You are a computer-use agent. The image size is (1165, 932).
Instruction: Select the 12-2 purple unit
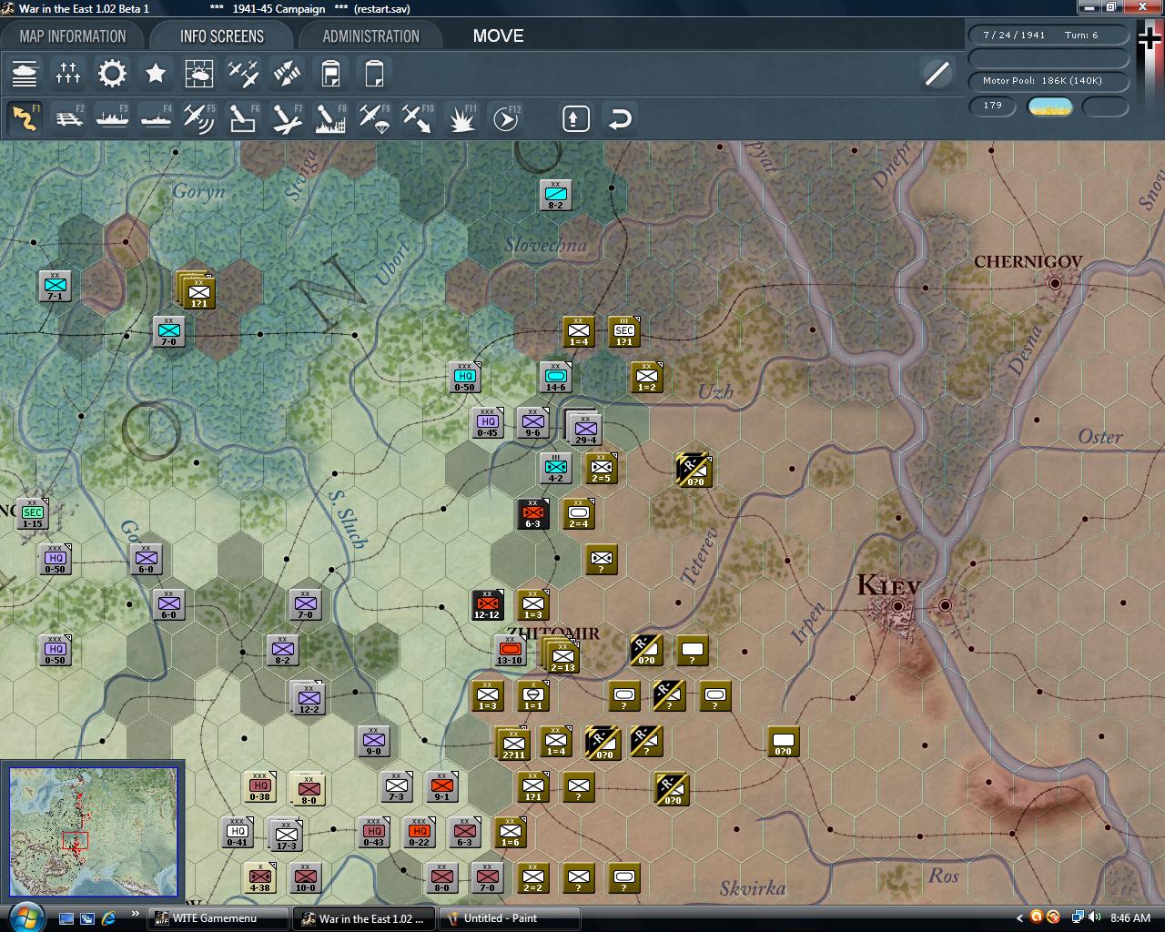[309, 698]
